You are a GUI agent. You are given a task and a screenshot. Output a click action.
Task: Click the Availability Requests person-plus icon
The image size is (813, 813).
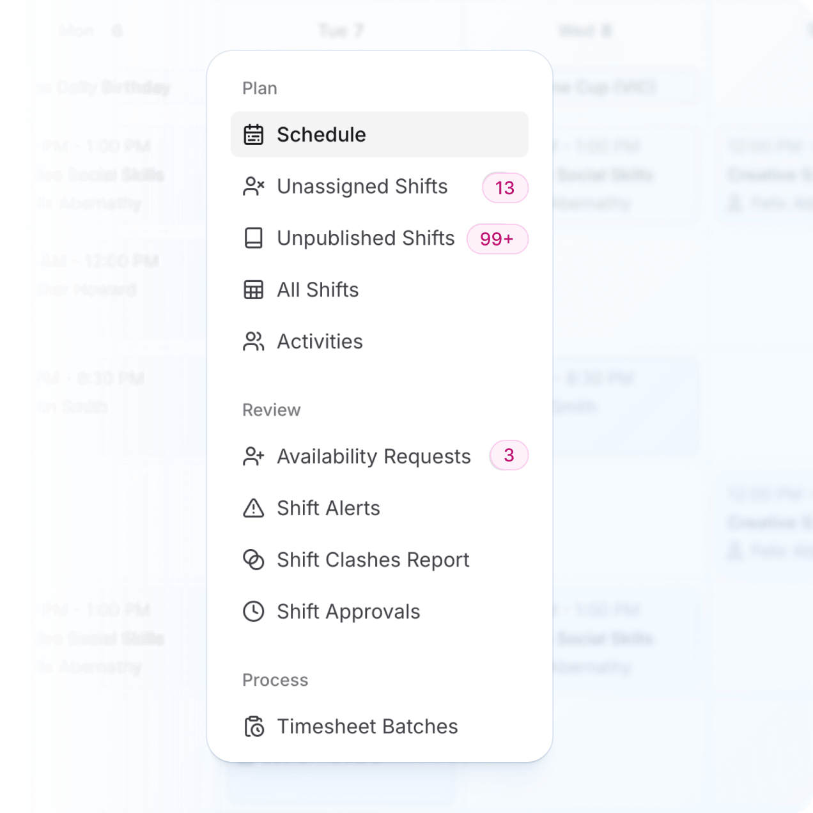[x=254, y=456]
